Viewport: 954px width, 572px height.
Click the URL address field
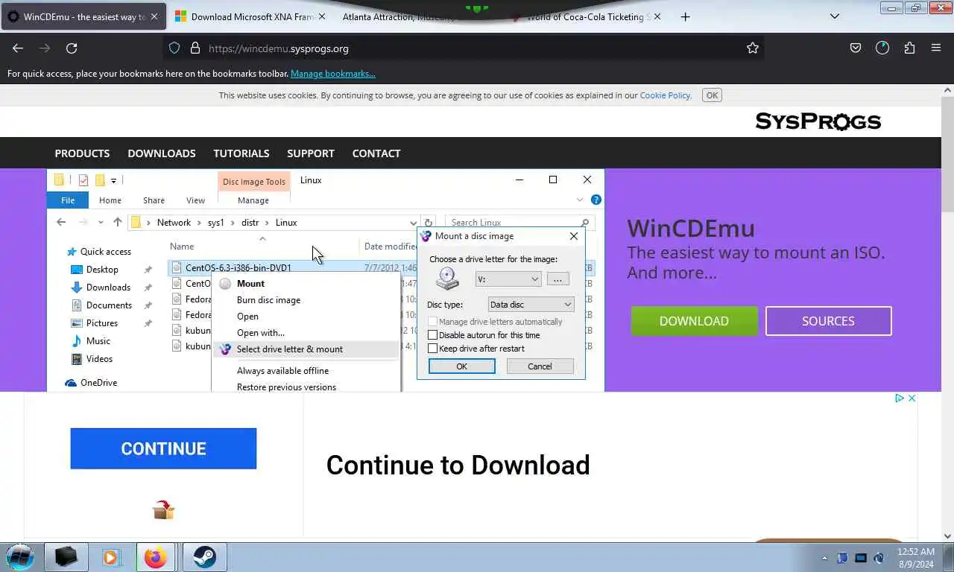click(462, 48)
